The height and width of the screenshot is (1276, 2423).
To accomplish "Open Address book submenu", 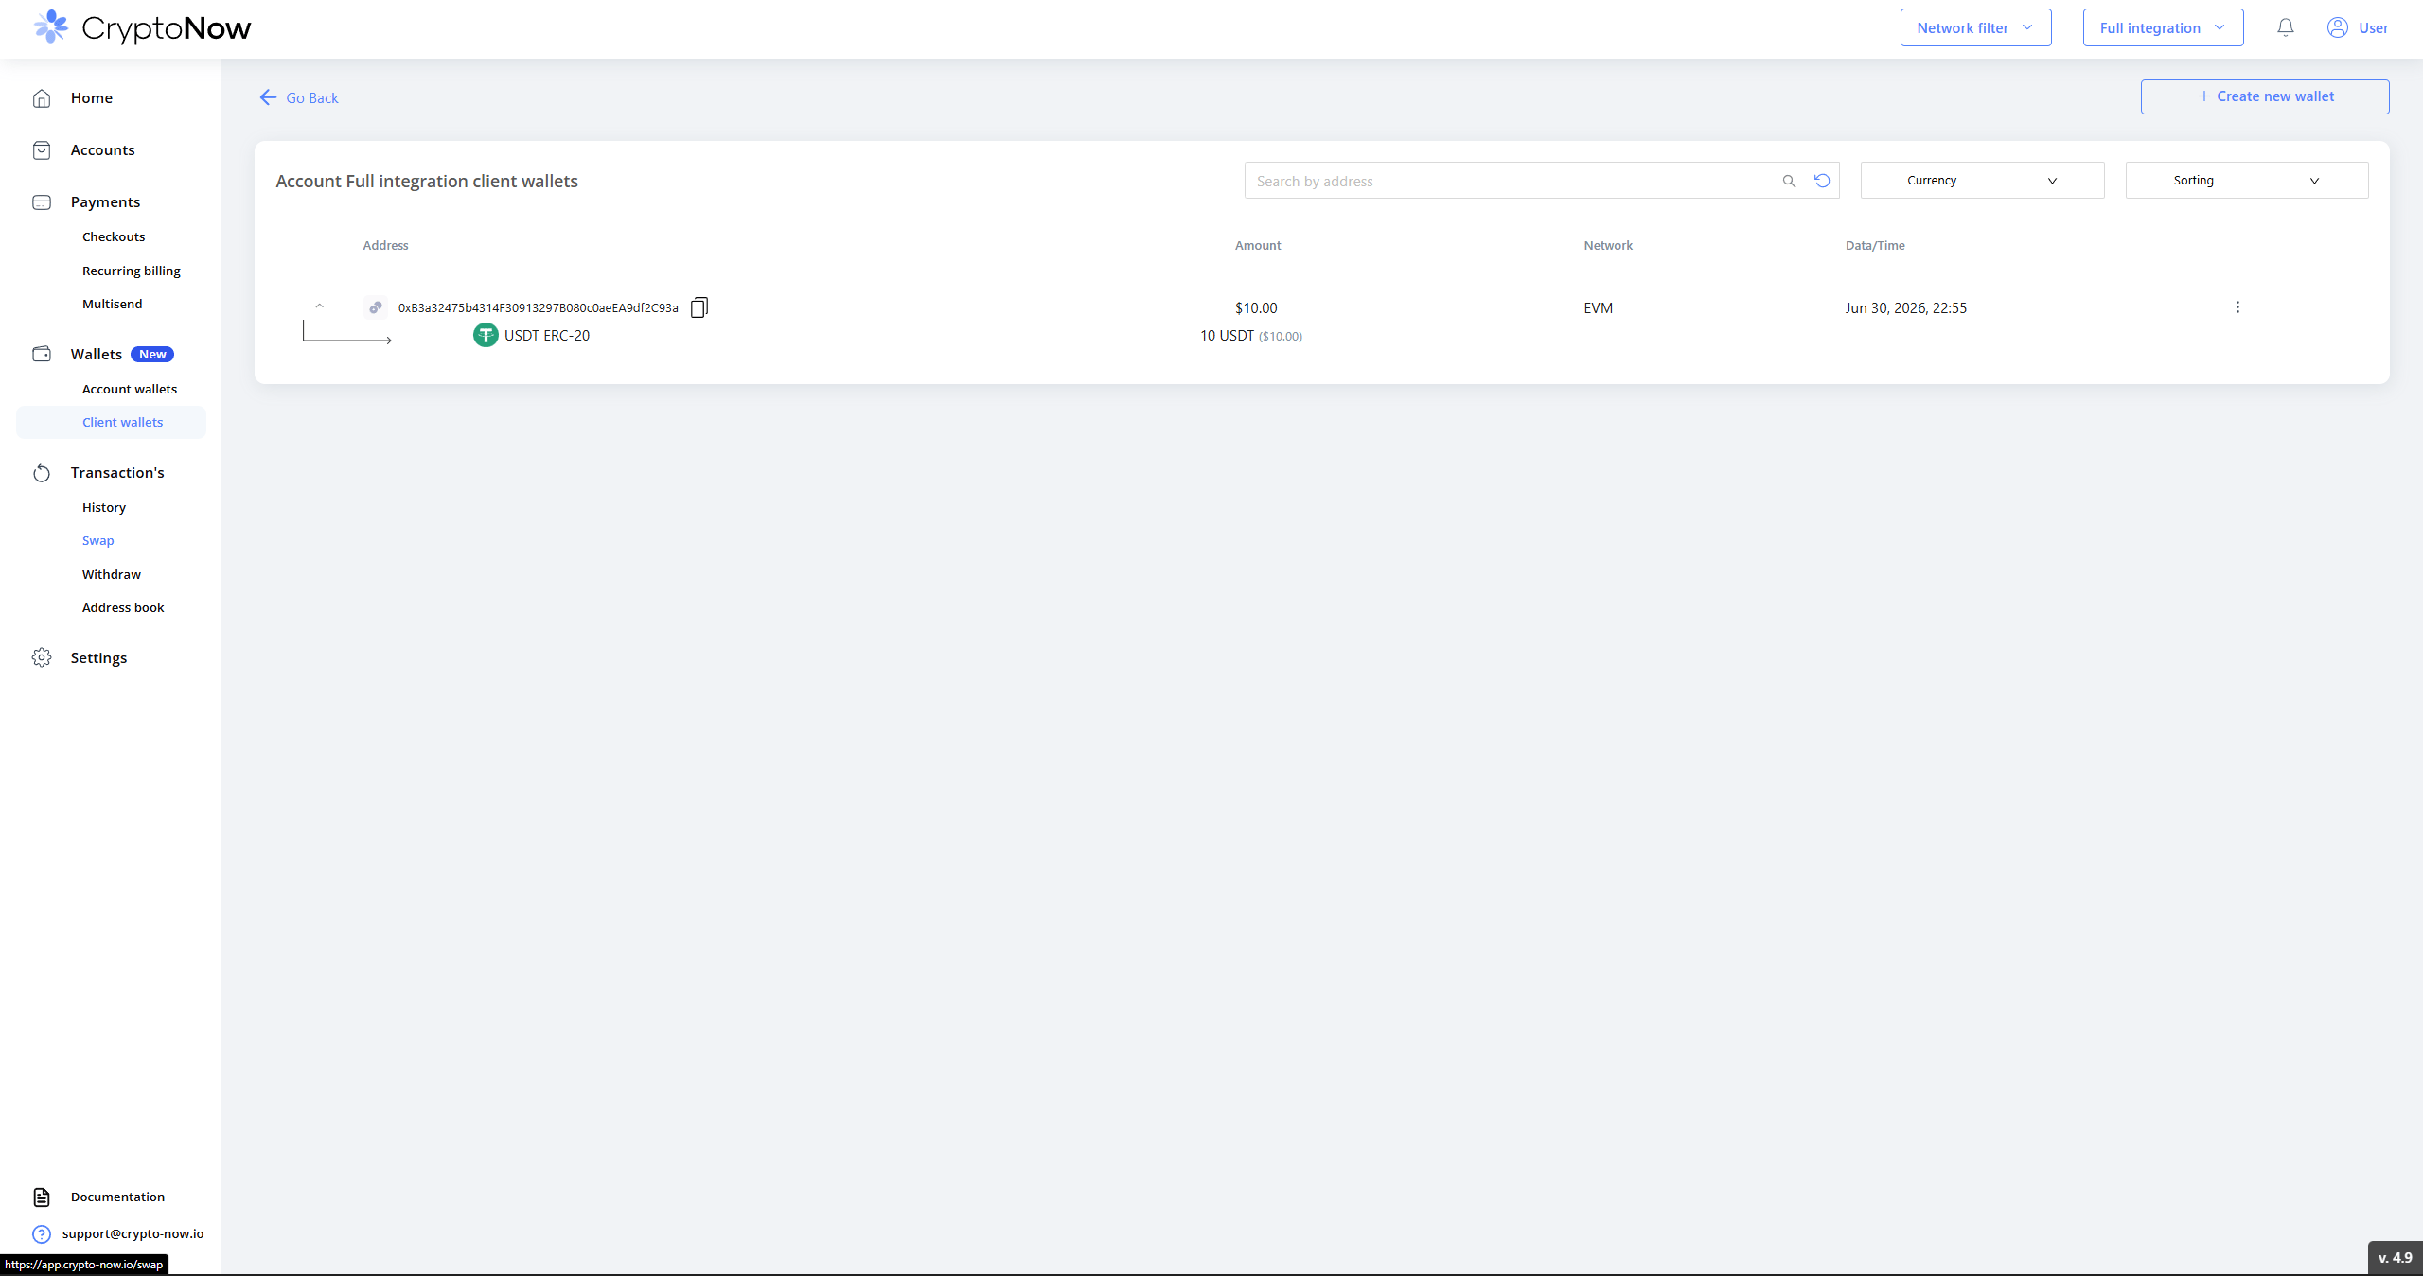I will click(123, 607).
